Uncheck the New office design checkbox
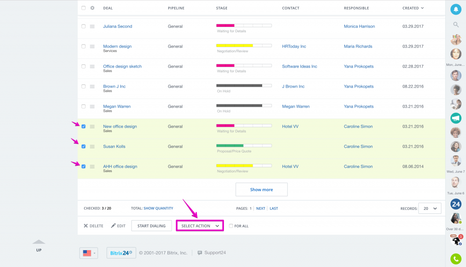Viewport: 466px width, 267px height. coord(84,126)
